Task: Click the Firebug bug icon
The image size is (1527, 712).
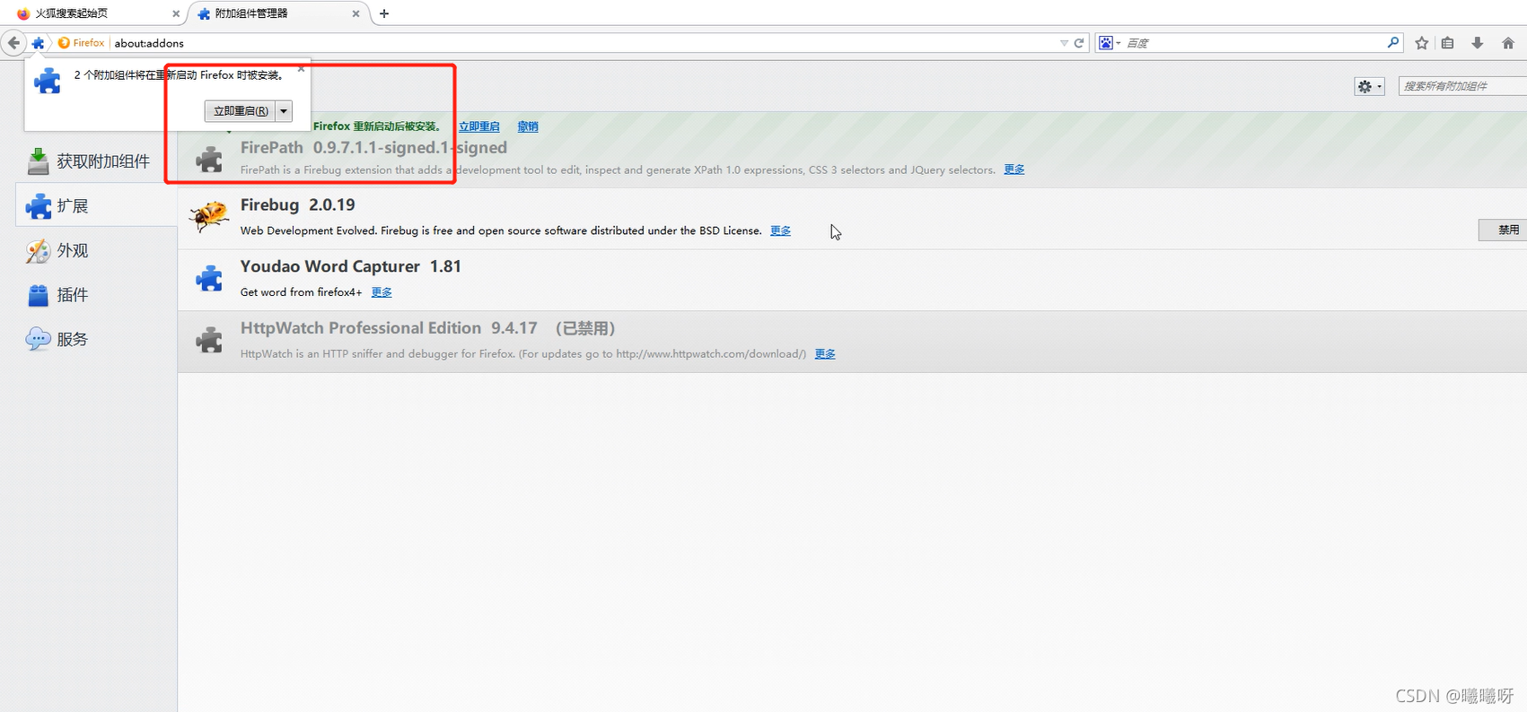Action: (x=209, y=216)
